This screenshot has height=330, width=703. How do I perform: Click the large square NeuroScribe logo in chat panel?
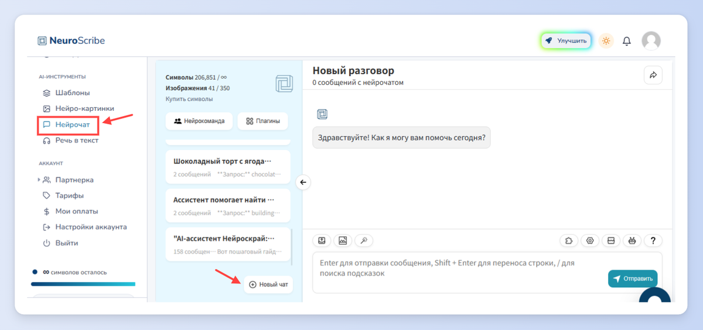(284, 84)
